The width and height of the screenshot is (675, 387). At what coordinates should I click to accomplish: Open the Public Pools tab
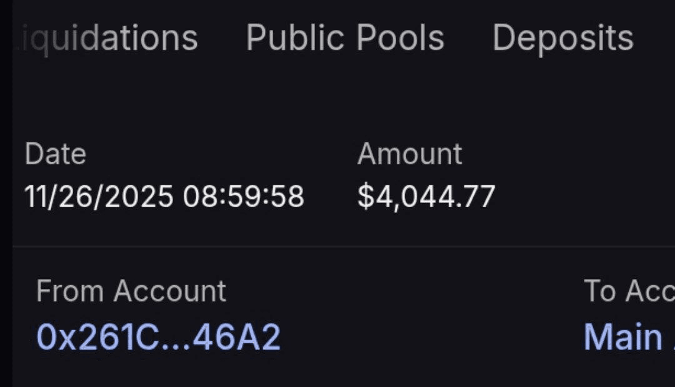coord(345,39)
